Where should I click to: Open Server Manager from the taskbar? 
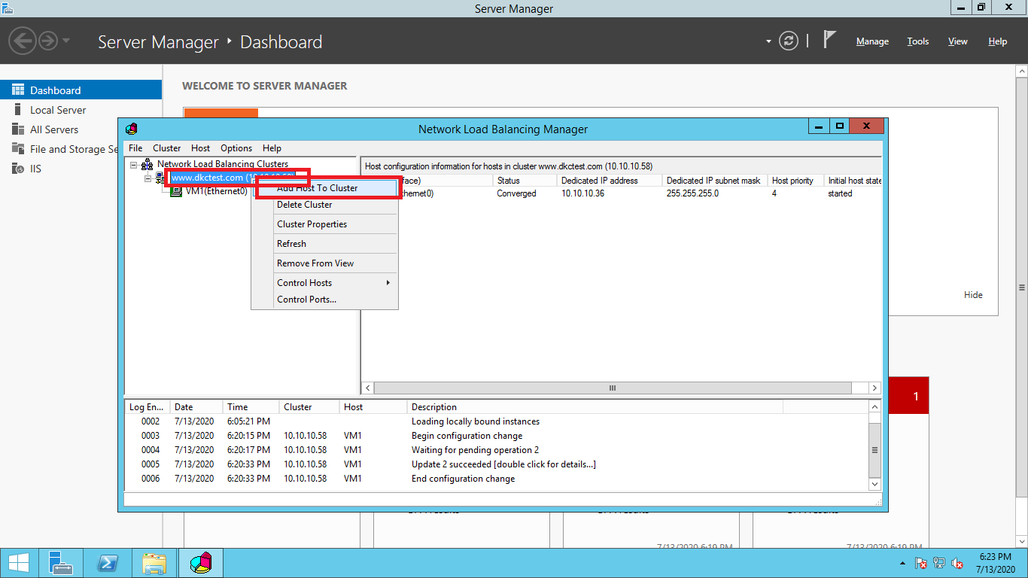(60, 563)
